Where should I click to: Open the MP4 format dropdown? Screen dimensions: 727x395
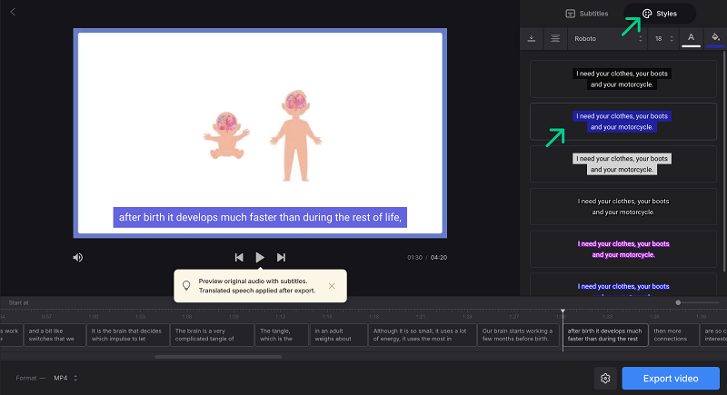click(x=65, y=379)
